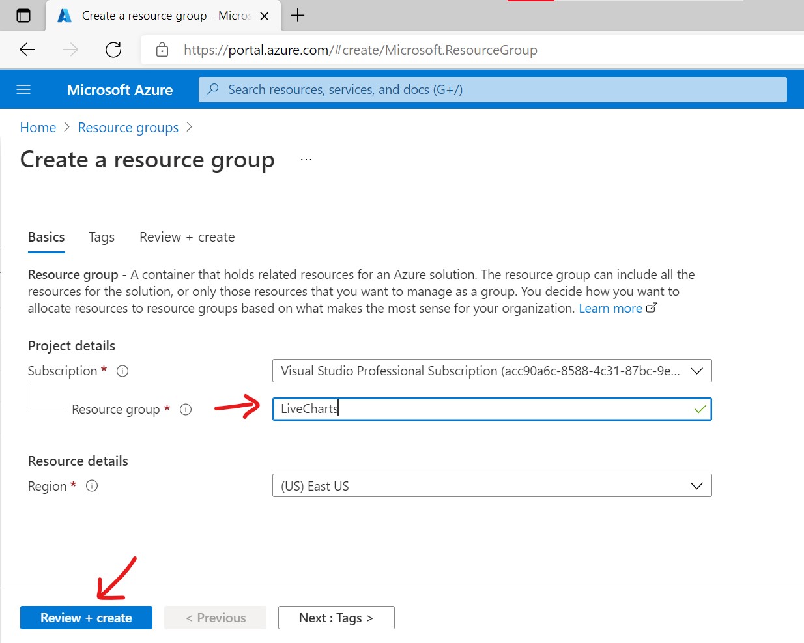Open a new browser tab
804x643 pixels.
tap(297, 16)
